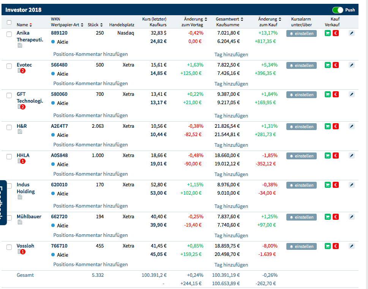Check the checkbox for the Evotec row

[x=9, y=66]
